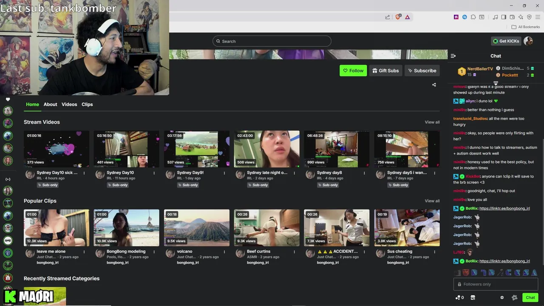The image size is (544, 306).
Task: Open the Leo AI sparkle icon
Action: [521, 17]
